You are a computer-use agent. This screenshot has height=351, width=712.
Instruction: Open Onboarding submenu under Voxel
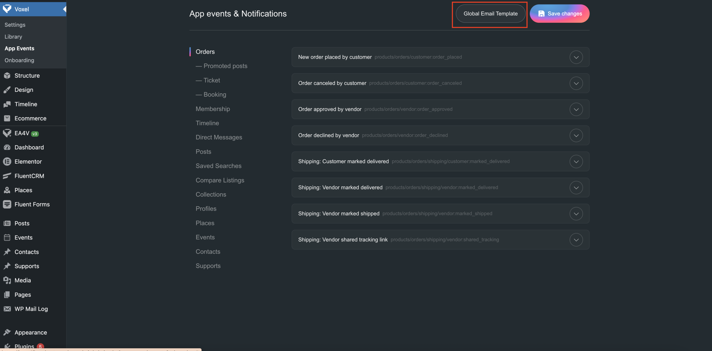coord(19,60)
